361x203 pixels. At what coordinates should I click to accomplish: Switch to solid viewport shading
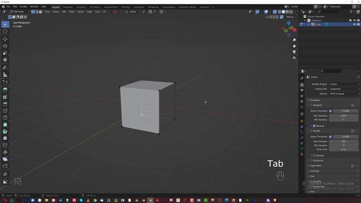click(283, 12)
